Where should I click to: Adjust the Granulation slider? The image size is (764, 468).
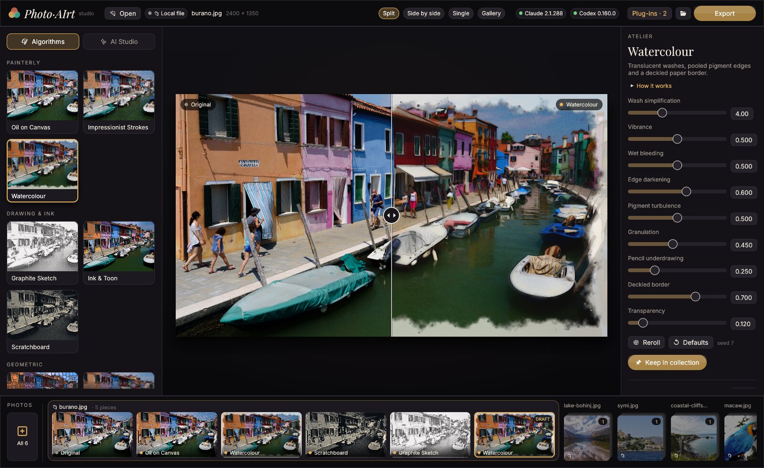677,244
